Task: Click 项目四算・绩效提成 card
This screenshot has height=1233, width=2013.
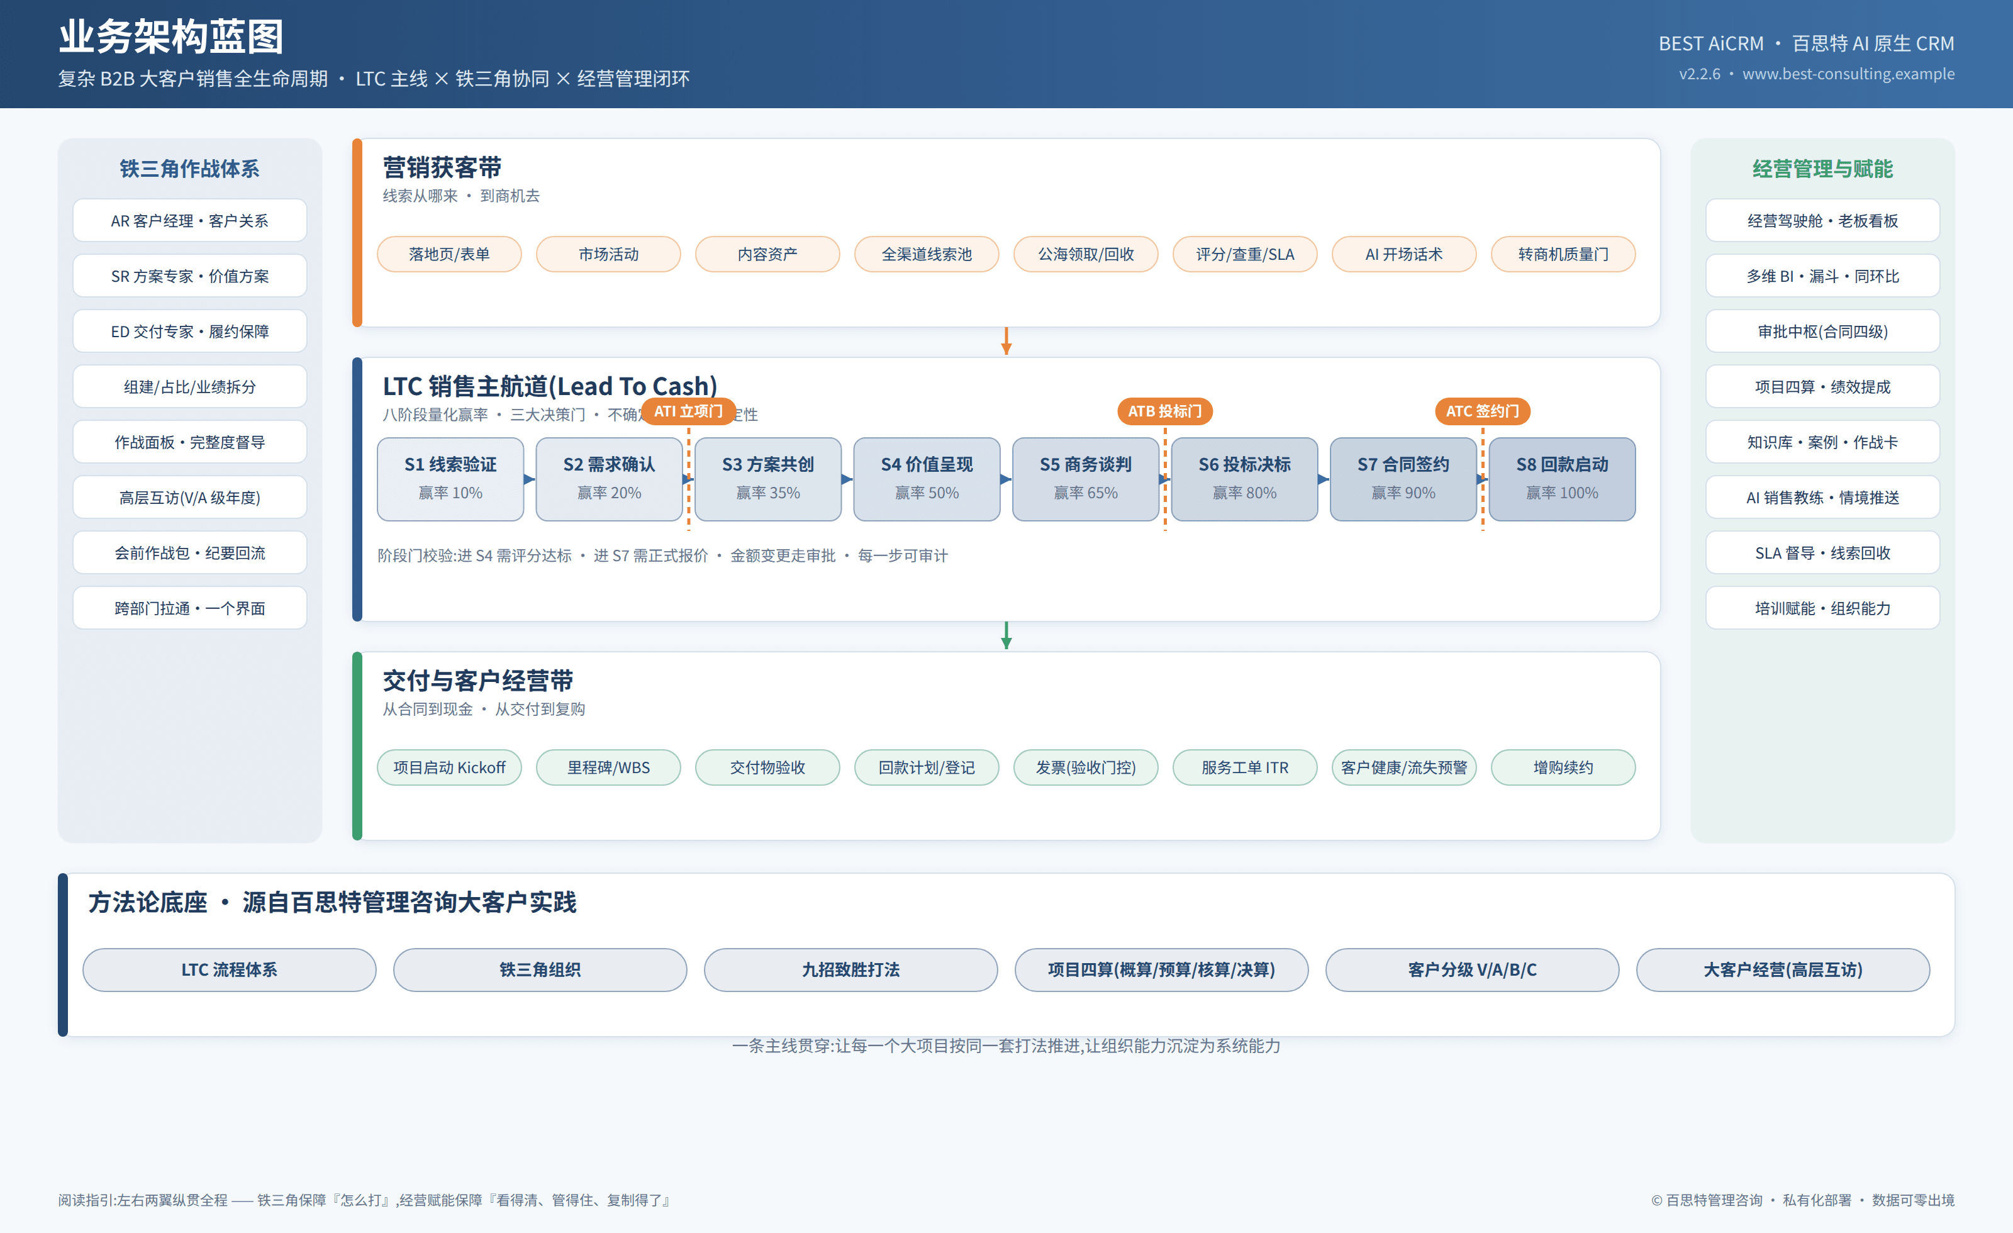Action: tap(1822, 386)
